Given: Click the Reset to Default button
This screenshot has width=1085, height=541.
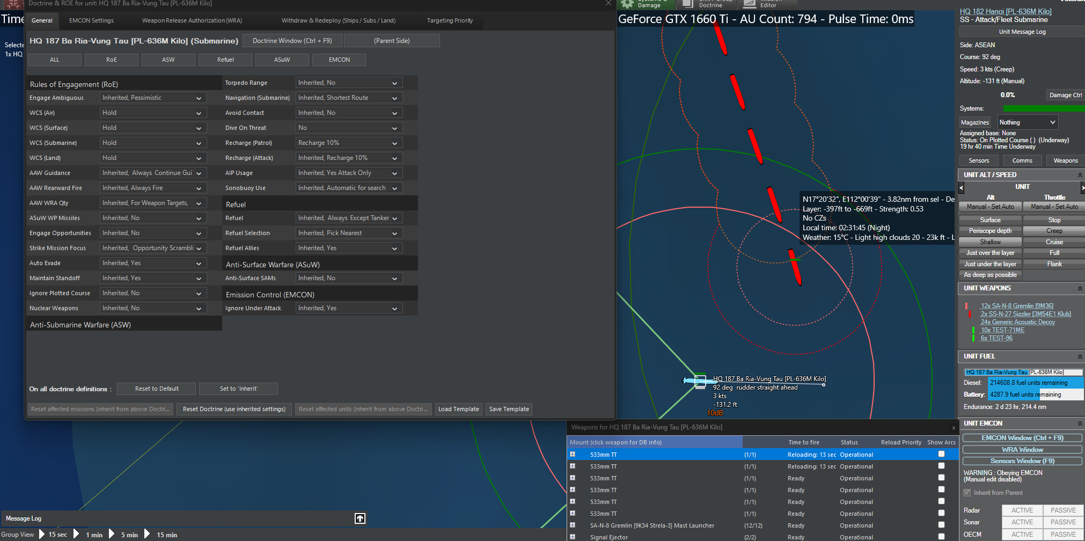Looking at the screenshot, I should 157,389.
